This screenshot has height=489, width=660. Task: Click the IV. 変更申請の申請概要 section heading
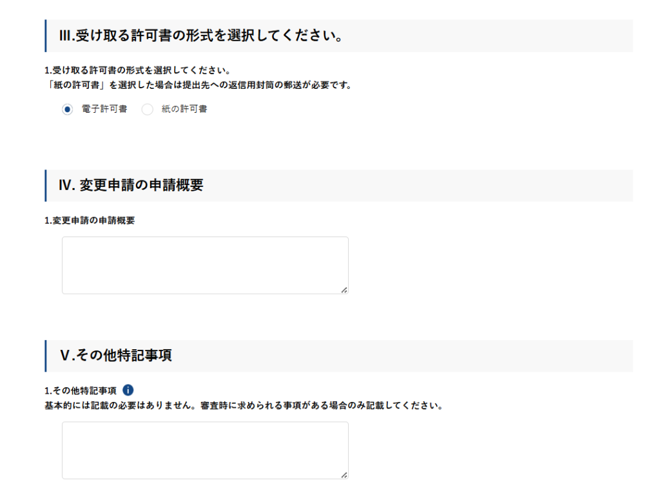[131, 186]
